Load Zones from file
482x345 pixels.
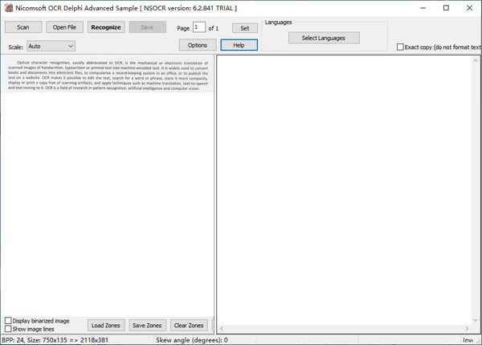106,325
